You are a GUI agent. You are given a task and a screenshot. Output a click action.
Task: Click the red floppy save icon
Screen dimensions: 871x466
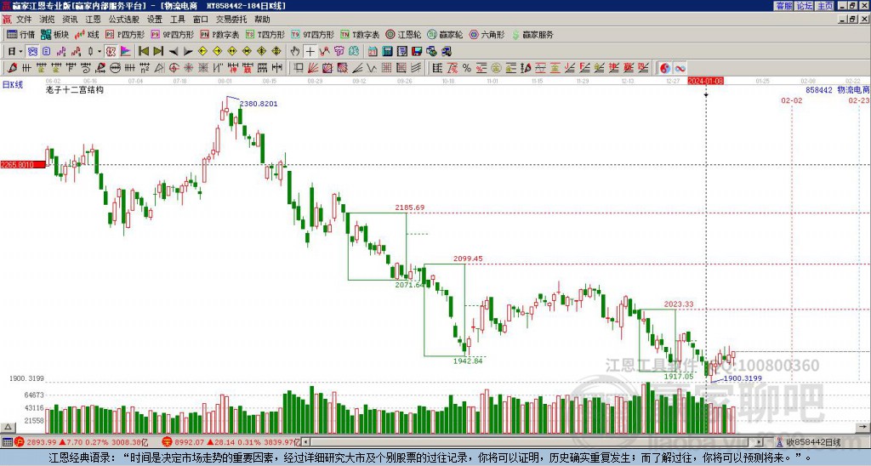[417, 51]
